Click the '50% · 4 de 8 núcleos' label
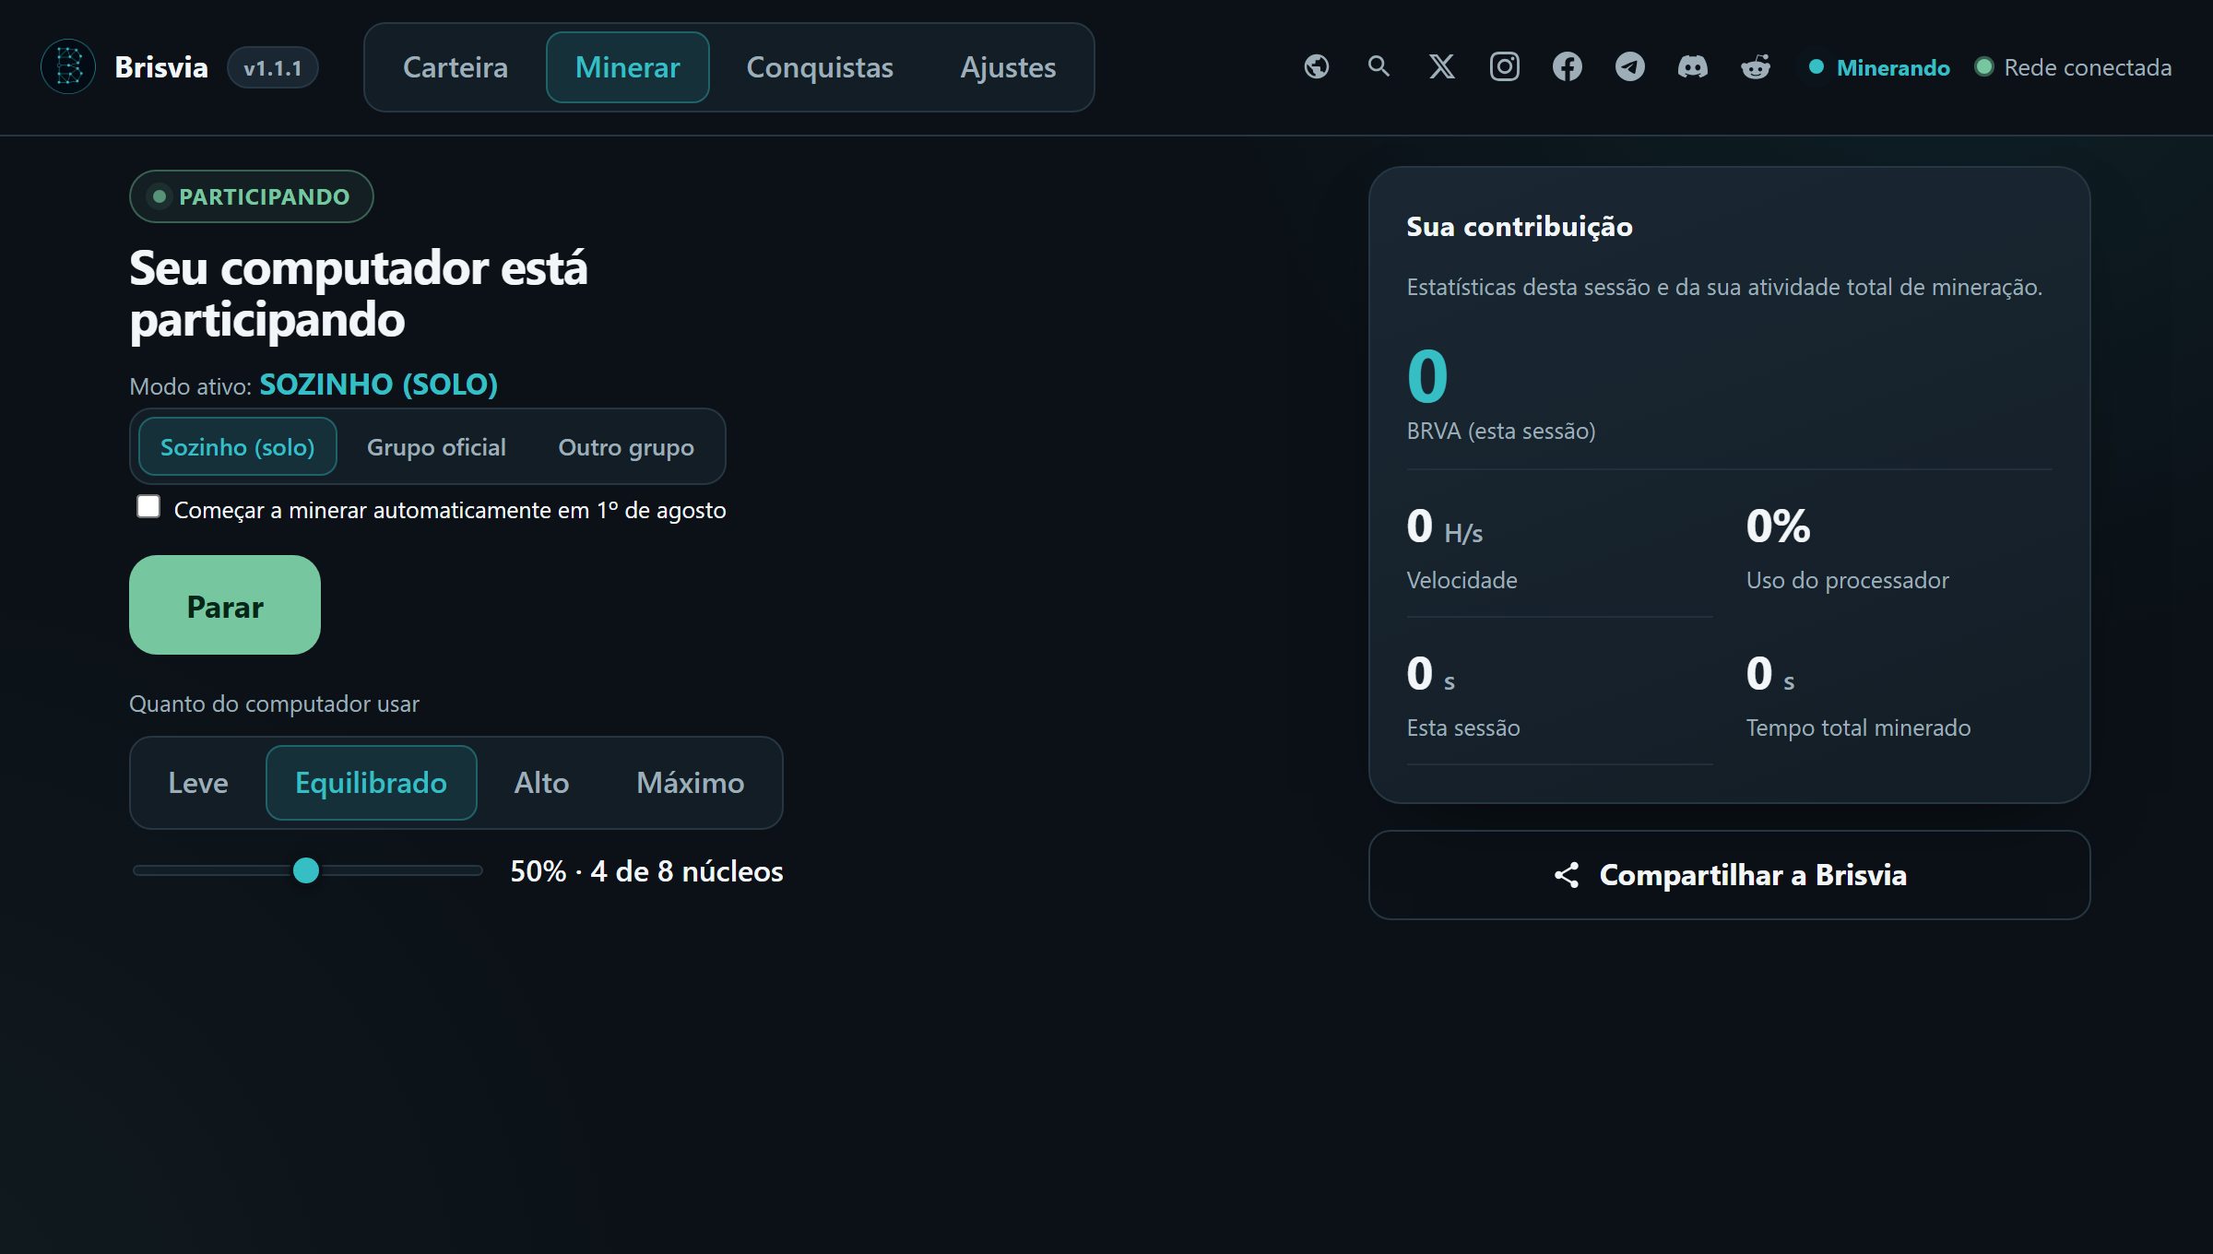This screenshot has height=1254, width=2213. pos(646,871)
